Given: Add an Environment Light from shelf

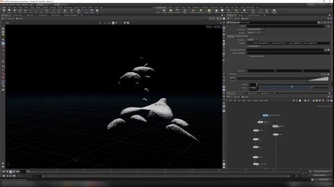Looking at the screenshot, I should [x=209, y=11].
